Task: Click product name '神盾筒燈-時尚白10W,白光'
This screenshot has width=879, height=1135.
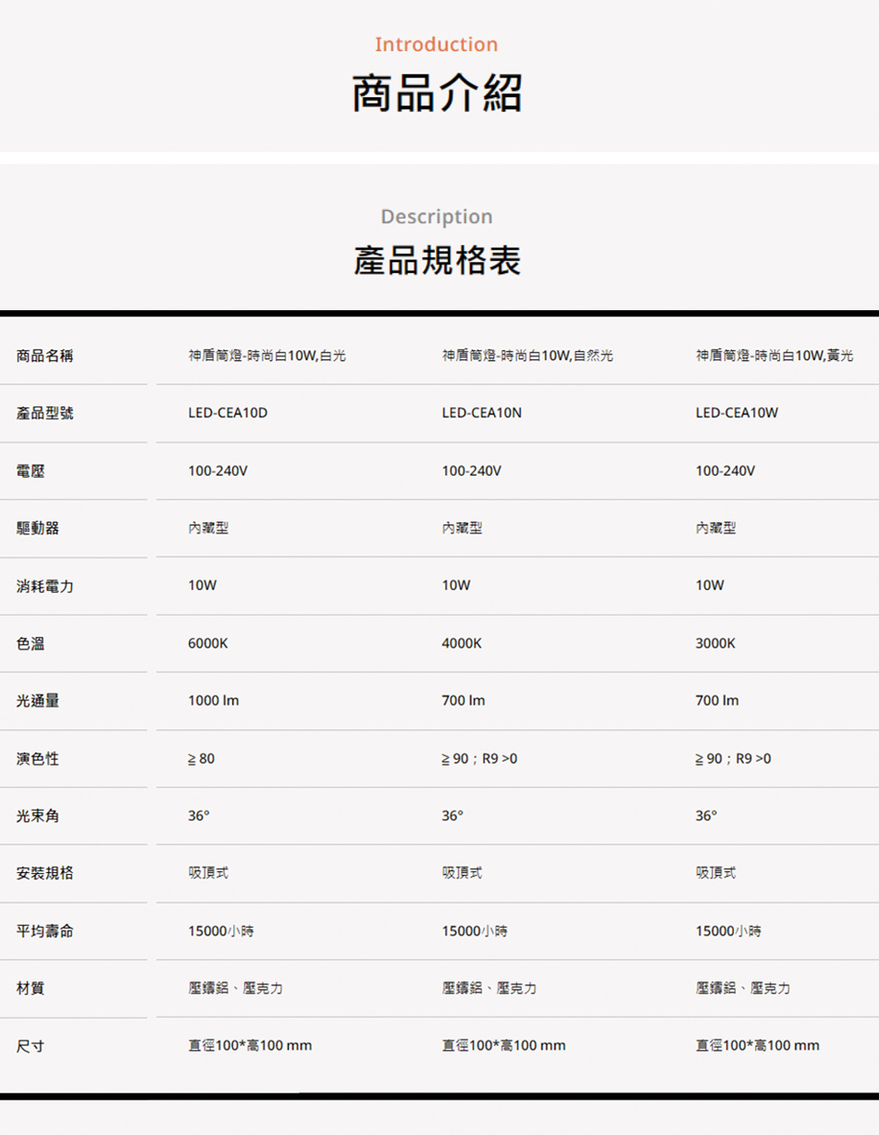Action: 267,355
